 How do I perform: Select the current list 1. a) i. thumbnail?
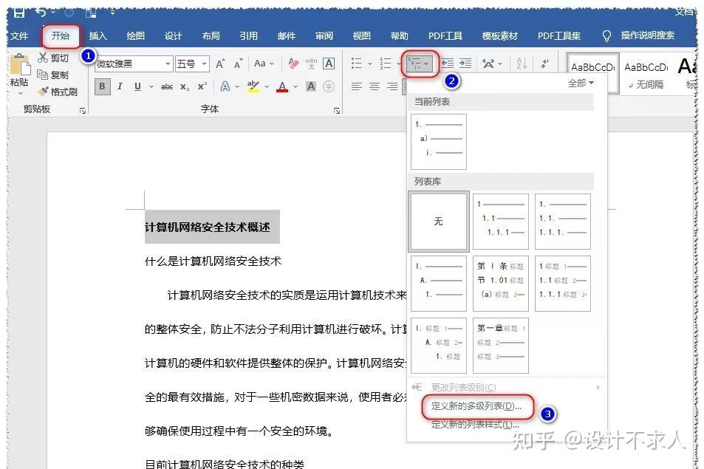[439, 141]
